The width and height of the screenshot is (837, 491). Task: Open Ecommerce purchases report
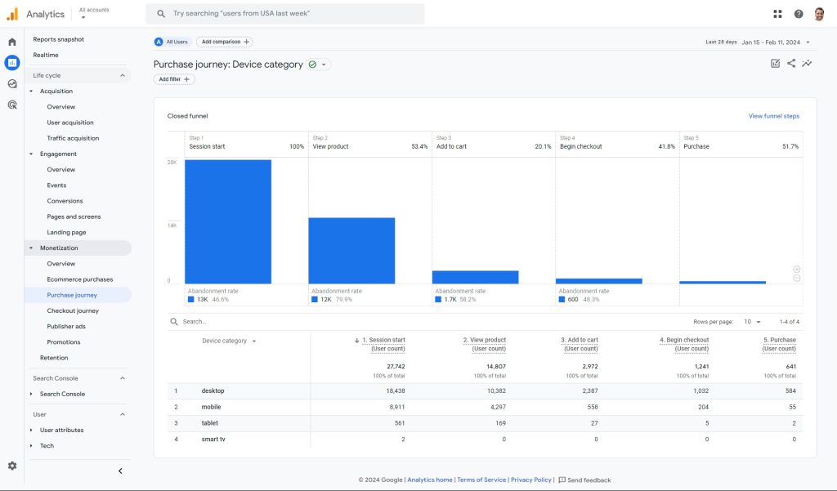pyautogui.click(x=79, y=279)
